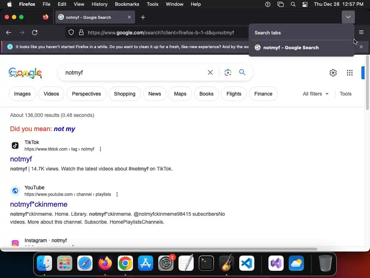Screen dimensions: 370x278
Task: Search by image with Google Lens icon
Action: click(x=228, y=72)
